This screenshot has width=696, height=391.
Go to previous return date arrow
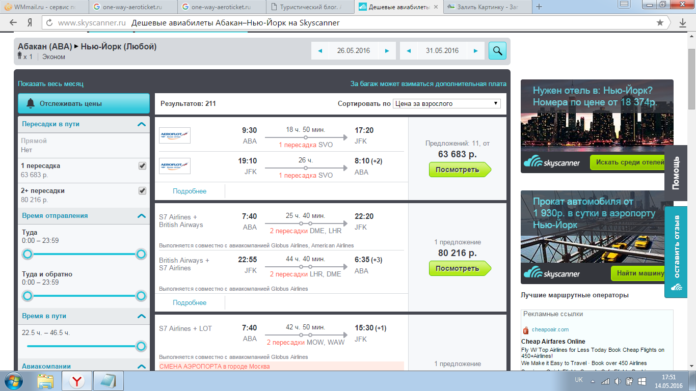pyautogui.click(x=409, y=50)
